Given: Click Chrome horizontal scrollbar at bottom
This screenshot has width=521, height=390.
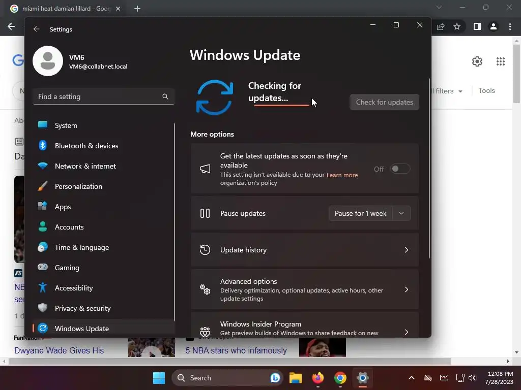Looking at the screenshot, I should 229,361.
